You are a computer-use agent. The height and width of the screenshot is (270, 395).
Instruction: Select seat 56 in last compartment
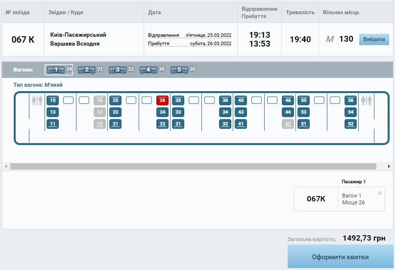(350, 100)
